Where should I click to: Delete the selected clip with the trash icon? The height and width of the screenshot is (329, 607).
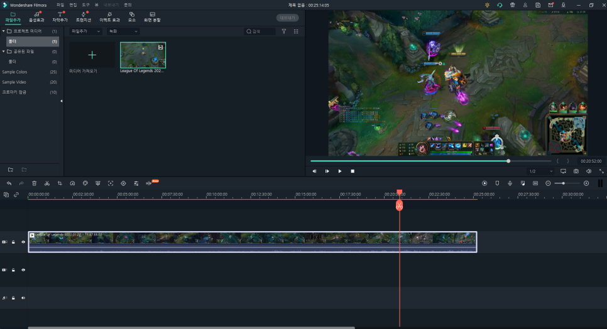34,183
